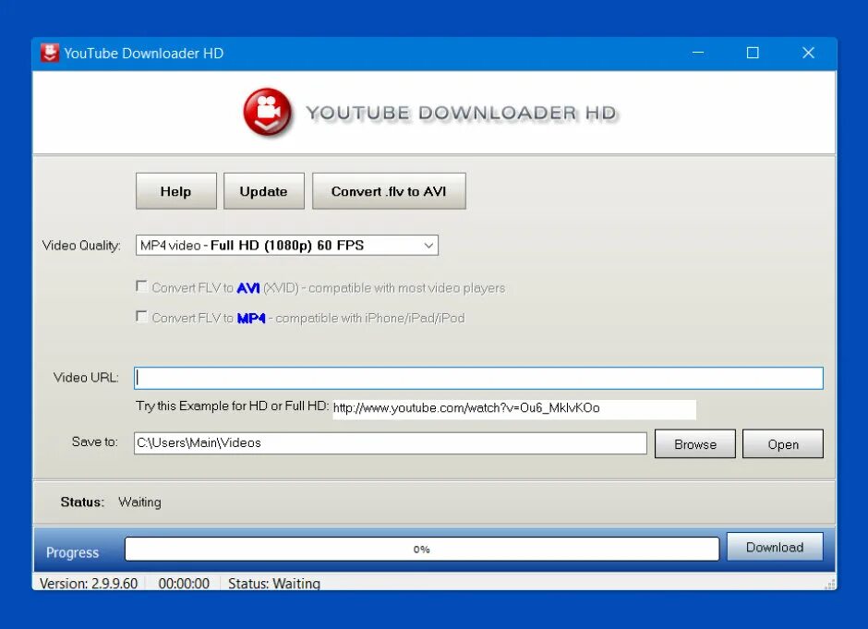Open the save folder with Open button
Viewport: 868px width, 629px height.
[x=783, y=444]
